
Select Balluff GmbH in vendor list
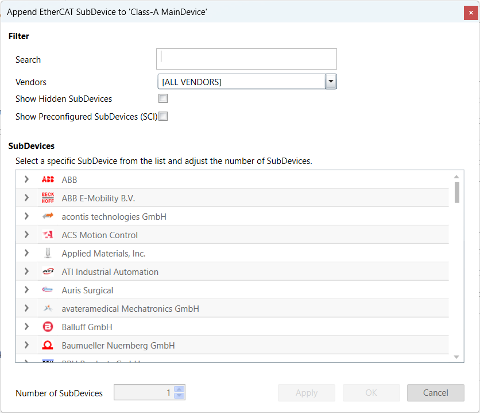point(87,327)
